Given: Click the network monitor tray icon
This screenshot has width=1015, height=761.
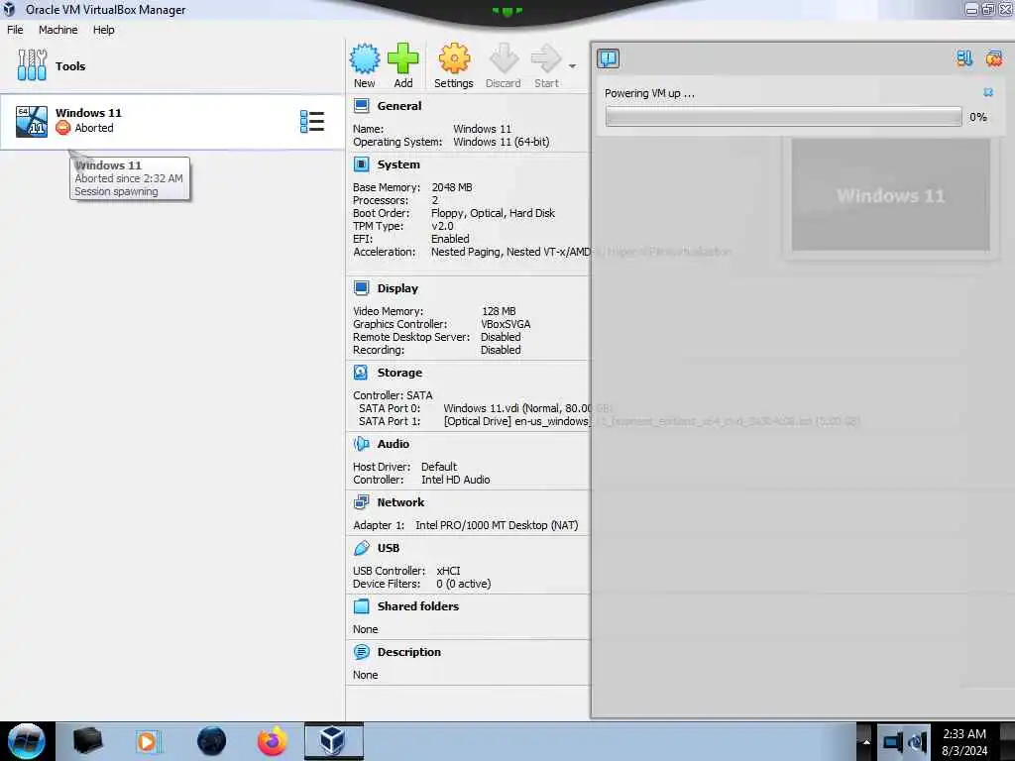Looking at the screenshot, I should pos(893,743).
